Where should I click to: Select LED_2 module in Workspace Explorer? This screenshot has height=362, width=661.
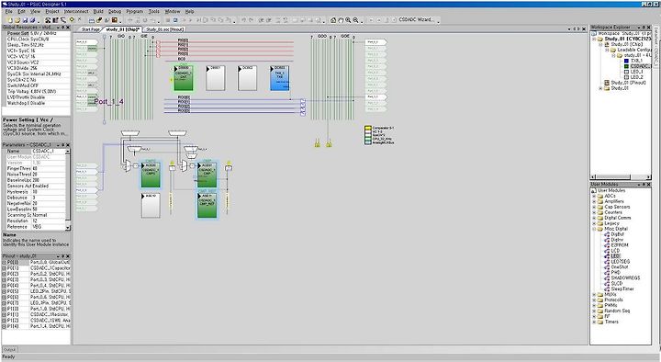(636, 77)
